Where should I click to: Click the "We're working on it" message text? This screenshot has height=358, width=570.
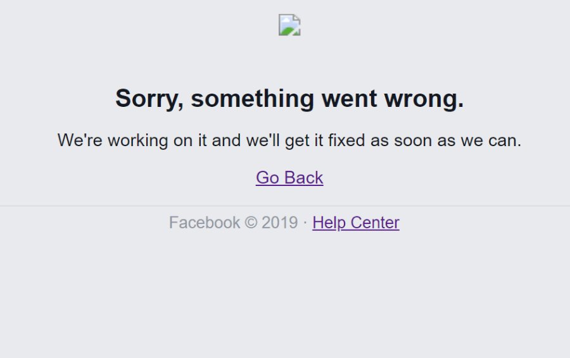point(289,140)
